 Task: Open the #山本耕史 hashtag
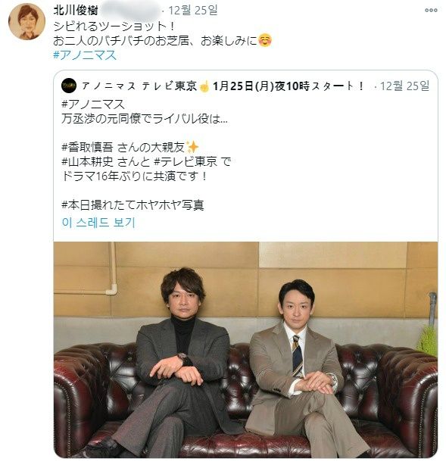click(x=87, y=161)
